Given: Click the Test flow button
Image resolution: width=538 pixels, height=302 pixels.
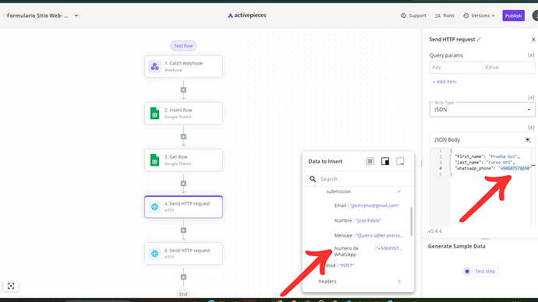Looking at the screenshot, I should (183, 46).
